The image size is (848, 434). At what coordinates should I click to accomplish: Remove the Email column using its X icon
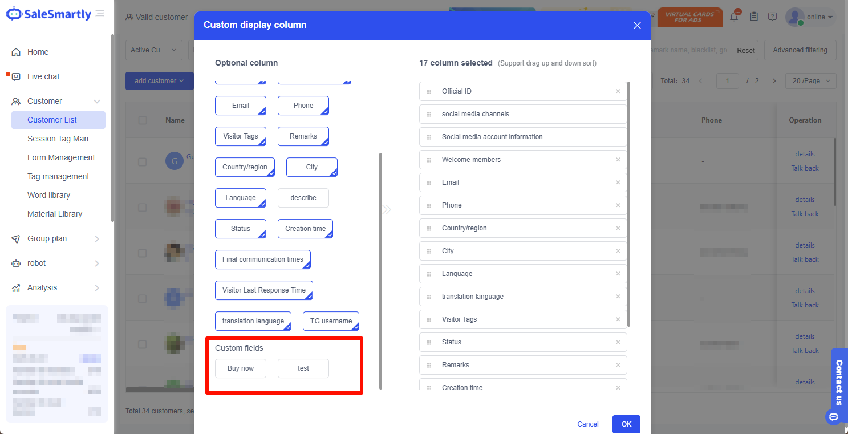(618, 182)
